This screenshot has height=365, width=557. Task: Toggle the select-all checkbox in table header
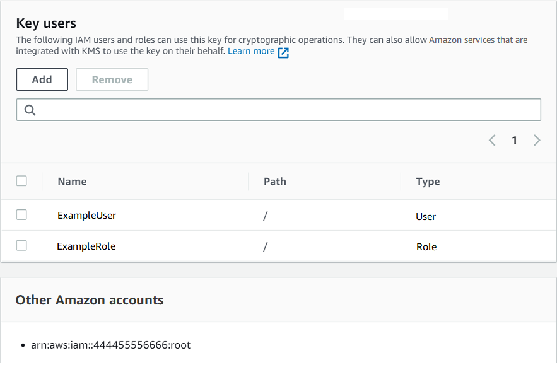click(x=21, y=181)
